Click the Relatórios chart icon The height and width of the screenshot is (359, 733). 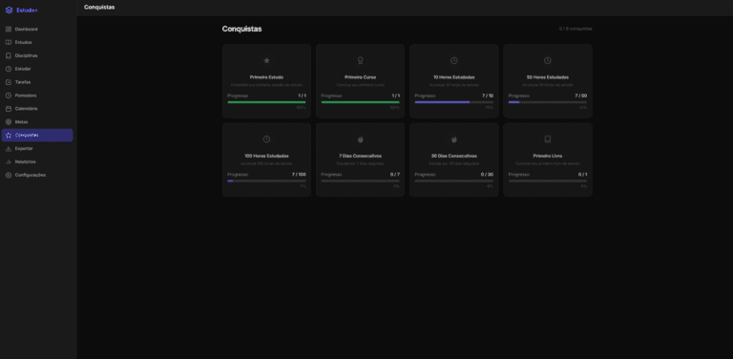pos(9,161)
